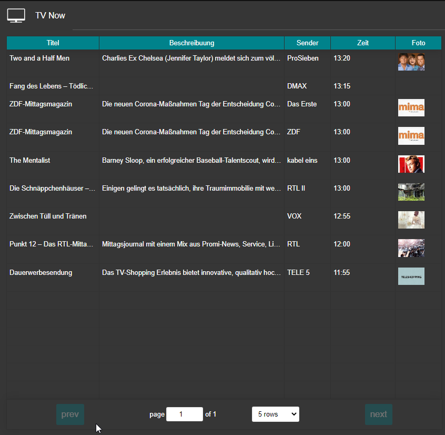The image size is (445, 435).
Task: Select ZDF-Mittagsmagazin title in ZDF row
Action: click(x=41, y=132)
